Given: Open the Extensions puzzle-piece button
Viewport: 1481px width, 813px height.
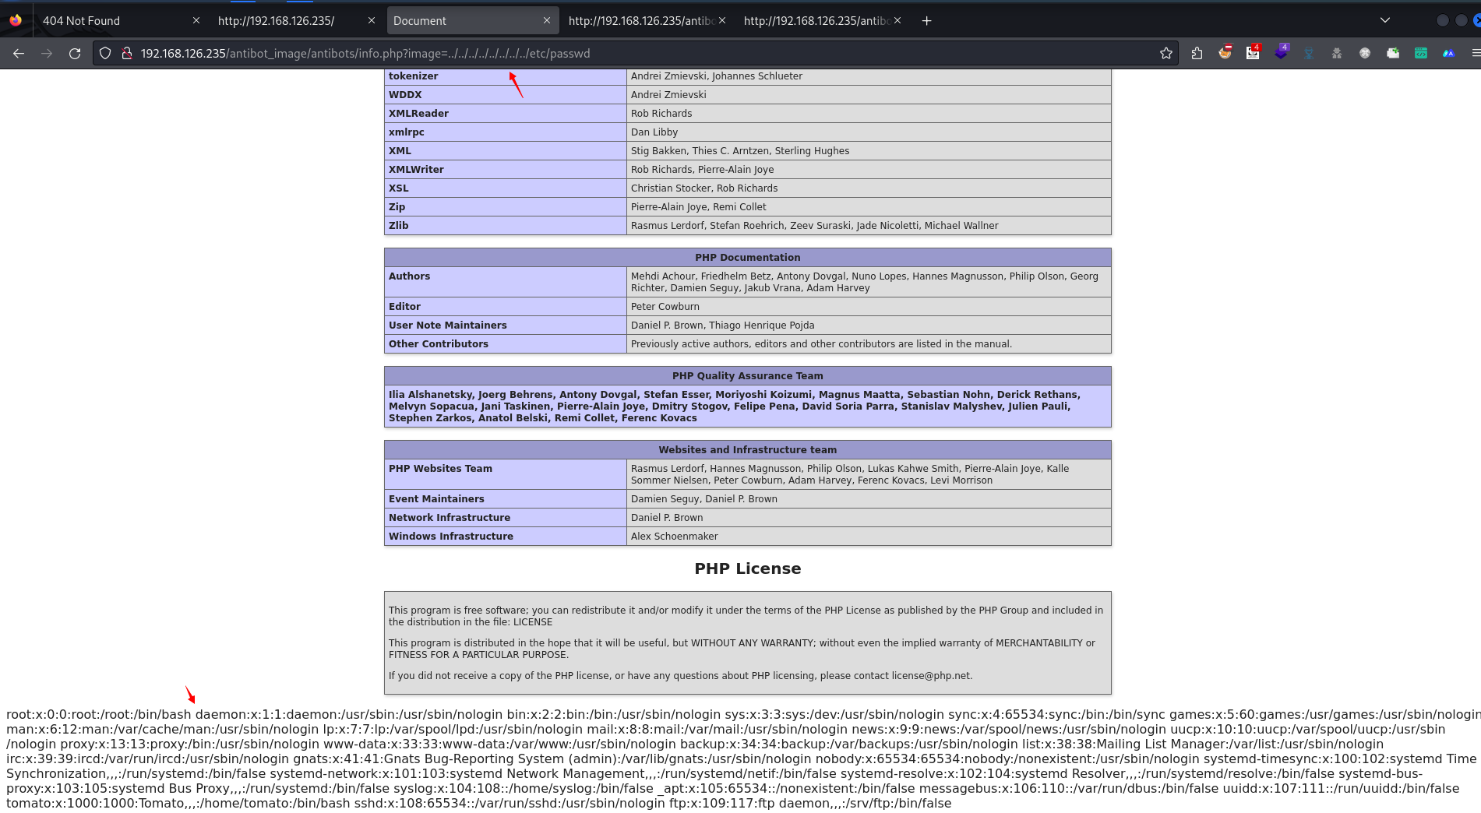Looking at the screenshot, I should 1197,54.
